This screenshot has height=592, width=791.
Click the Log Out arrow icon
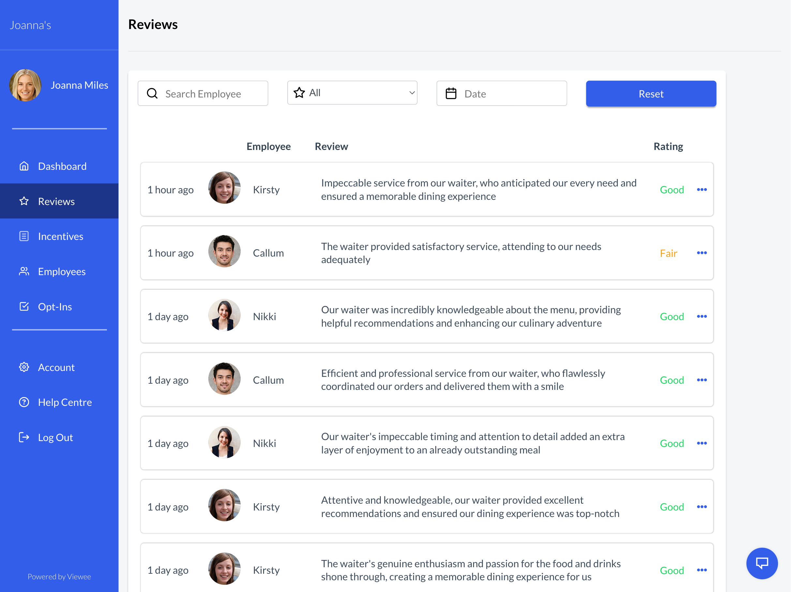[24, 437]
